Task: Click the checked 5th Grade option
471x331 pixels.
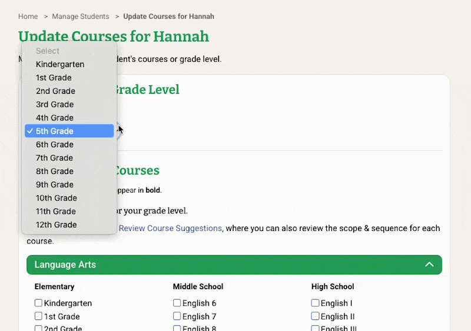Action: coord(69,131)
